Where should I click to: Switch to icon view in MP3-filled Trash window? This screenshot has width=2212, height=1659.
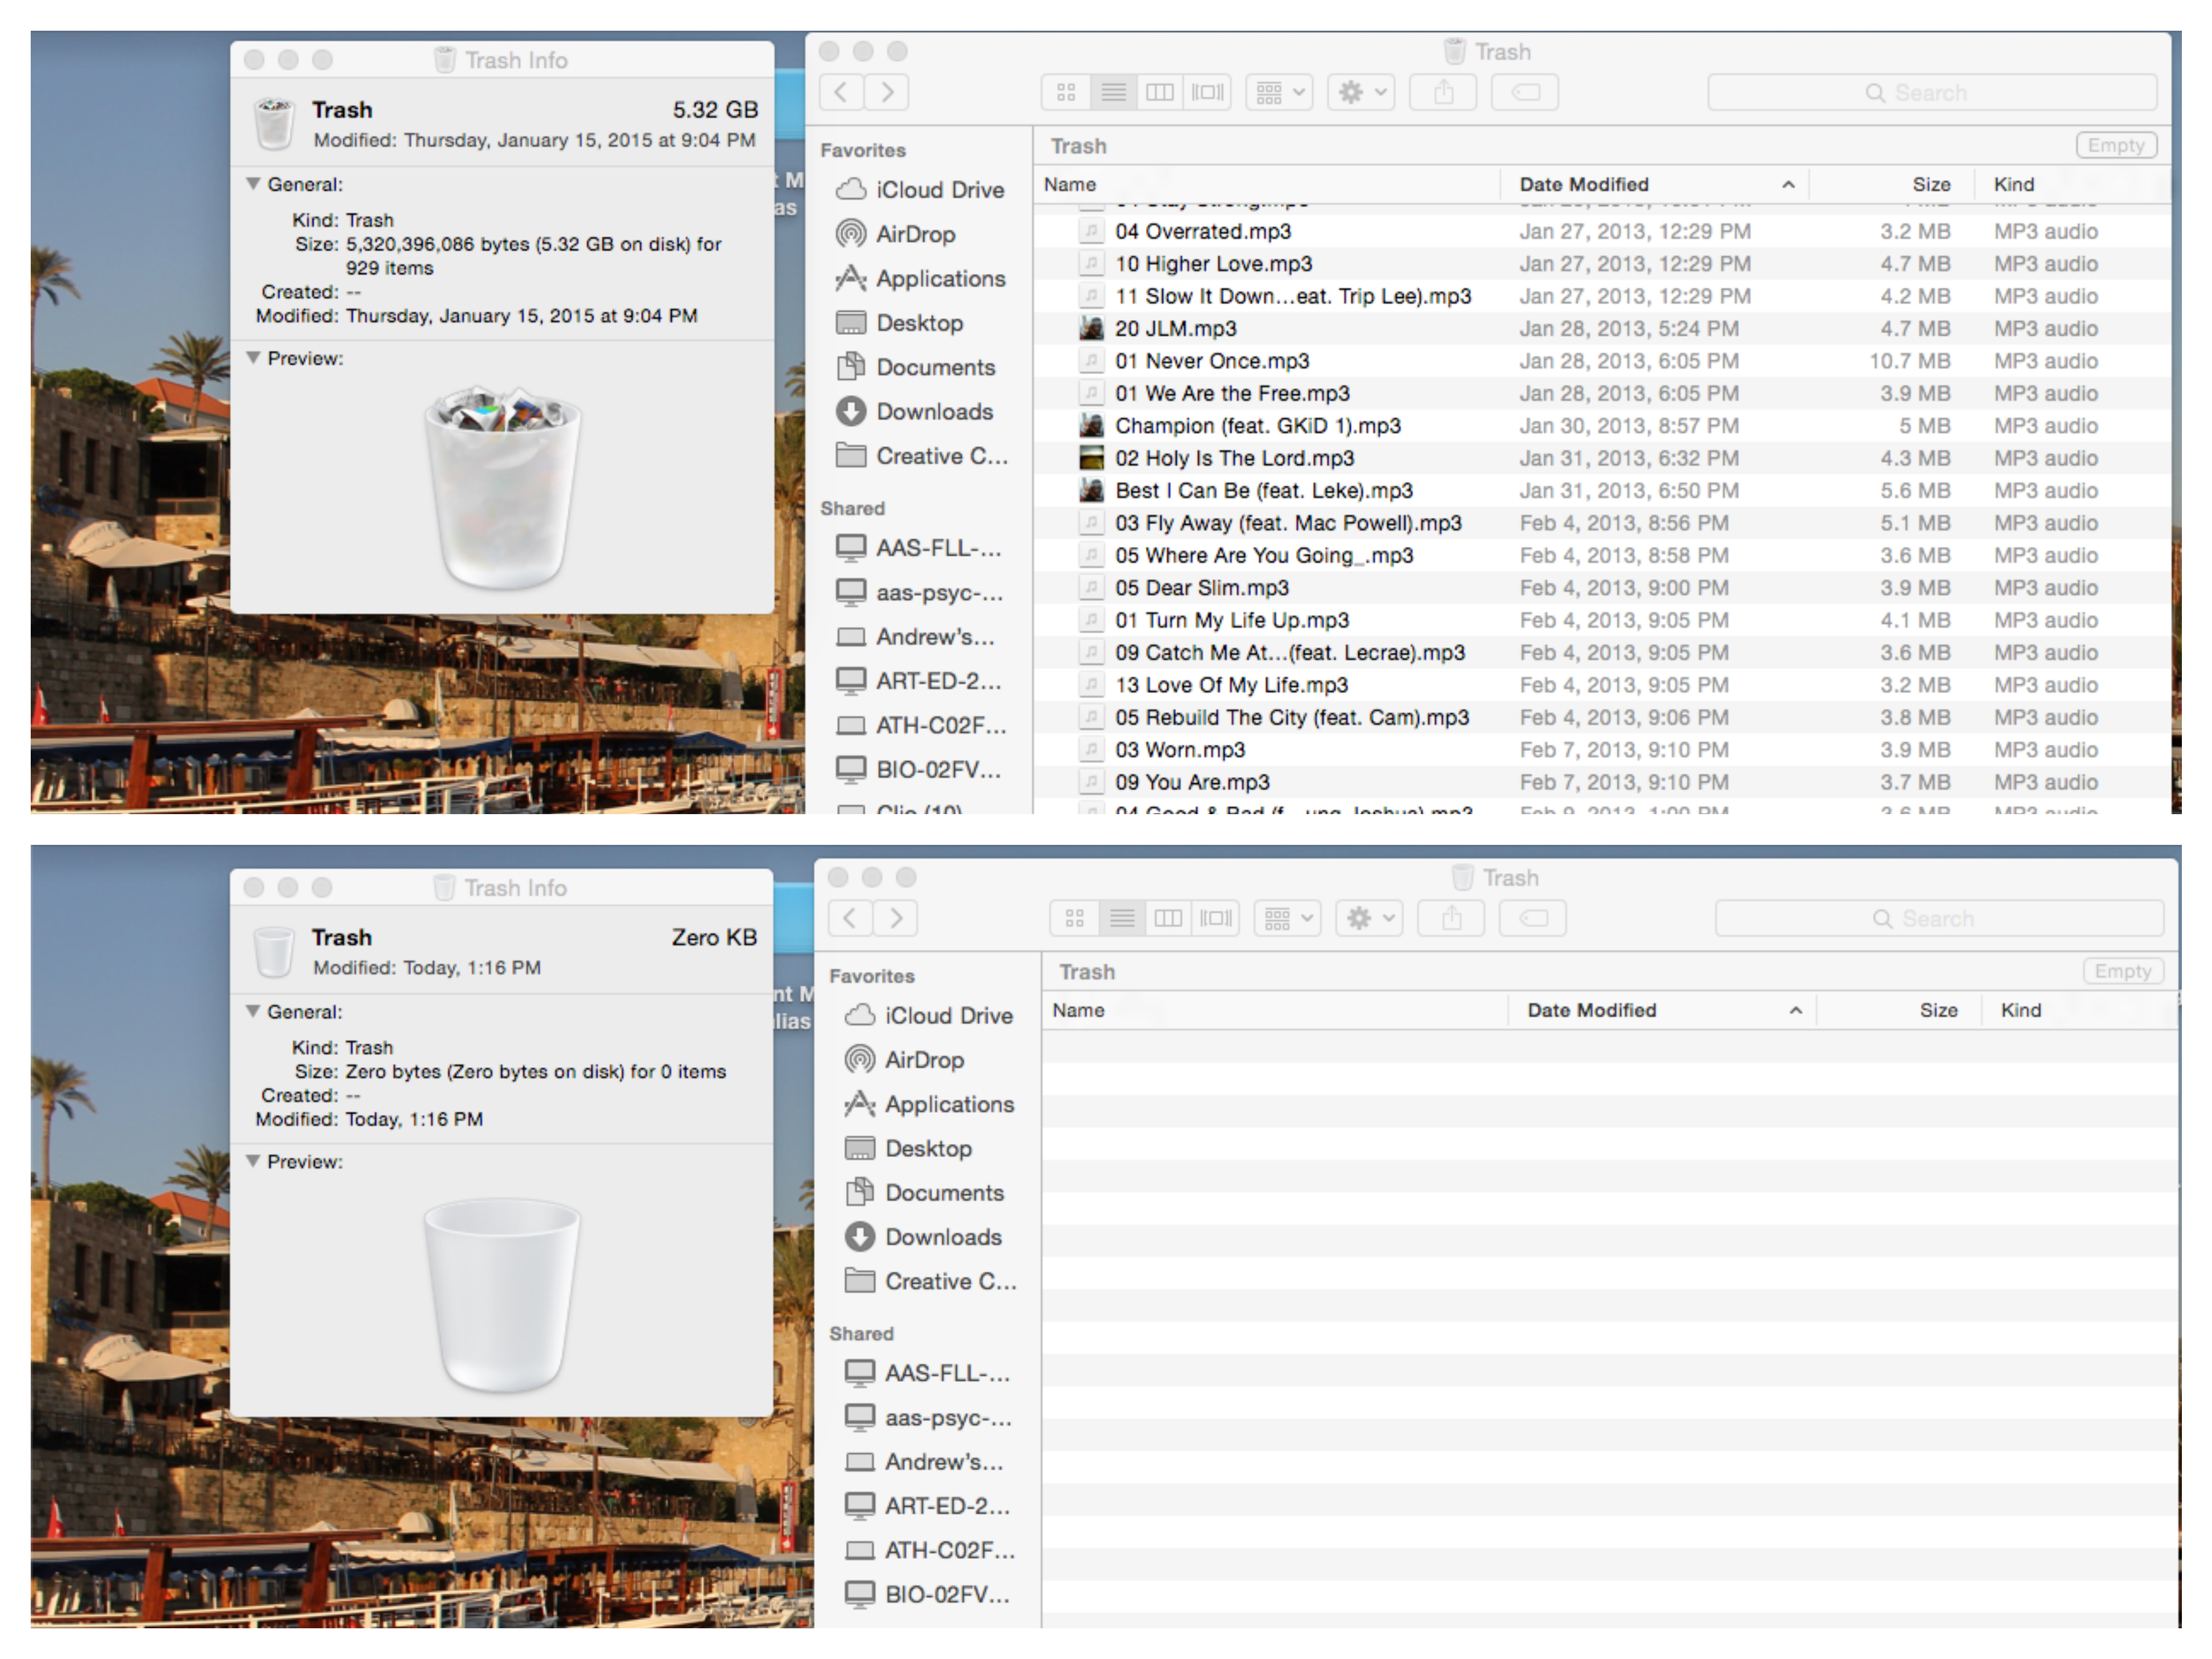coord(1066,92)
